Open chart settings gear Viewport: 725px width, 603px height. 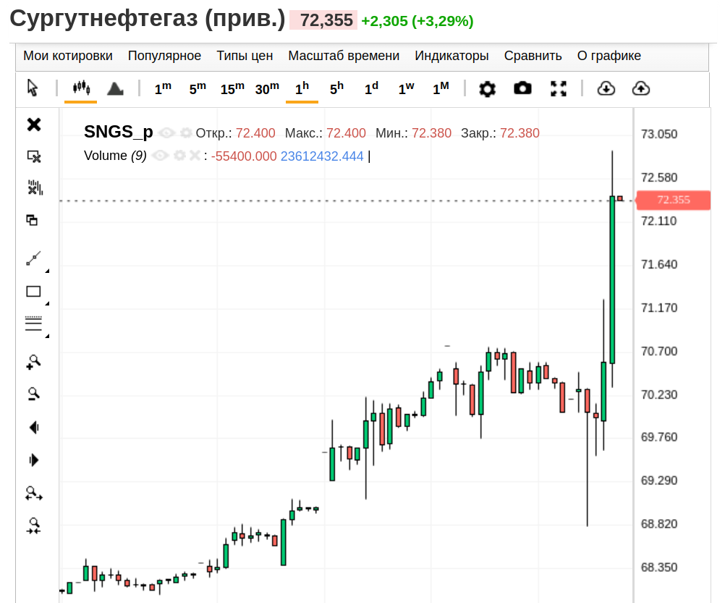point(488,88)
